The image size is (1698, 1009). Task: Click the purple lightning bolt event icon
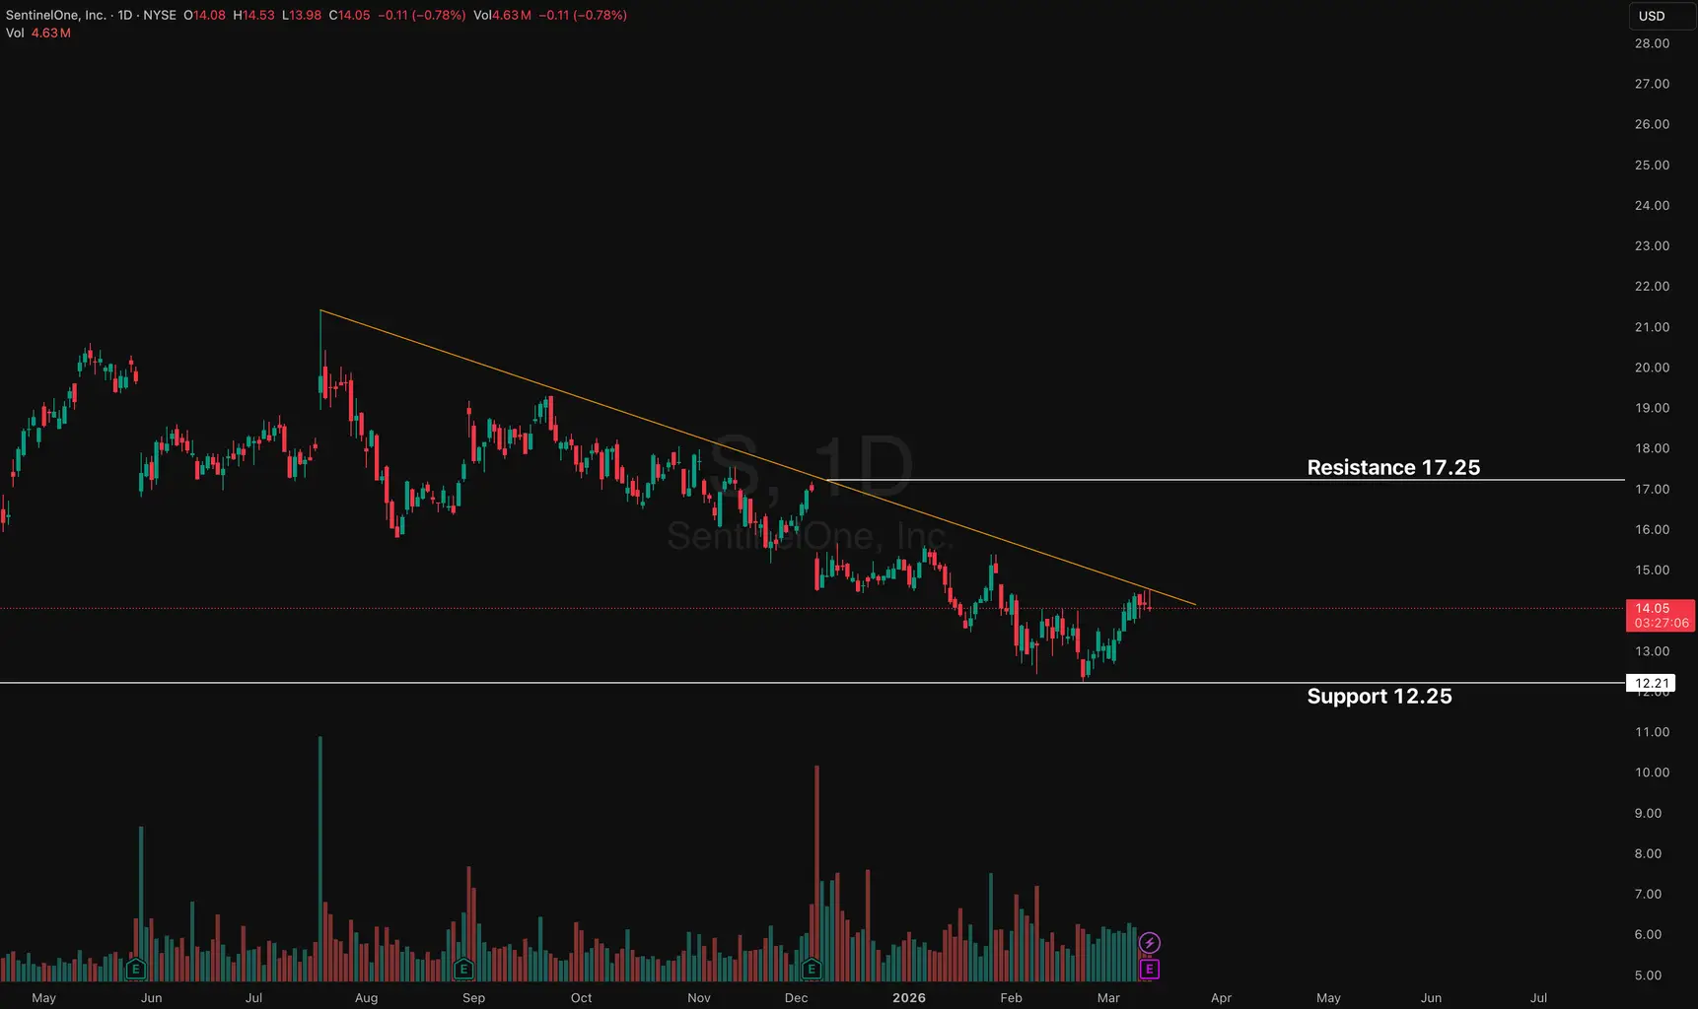(1149, 944)
